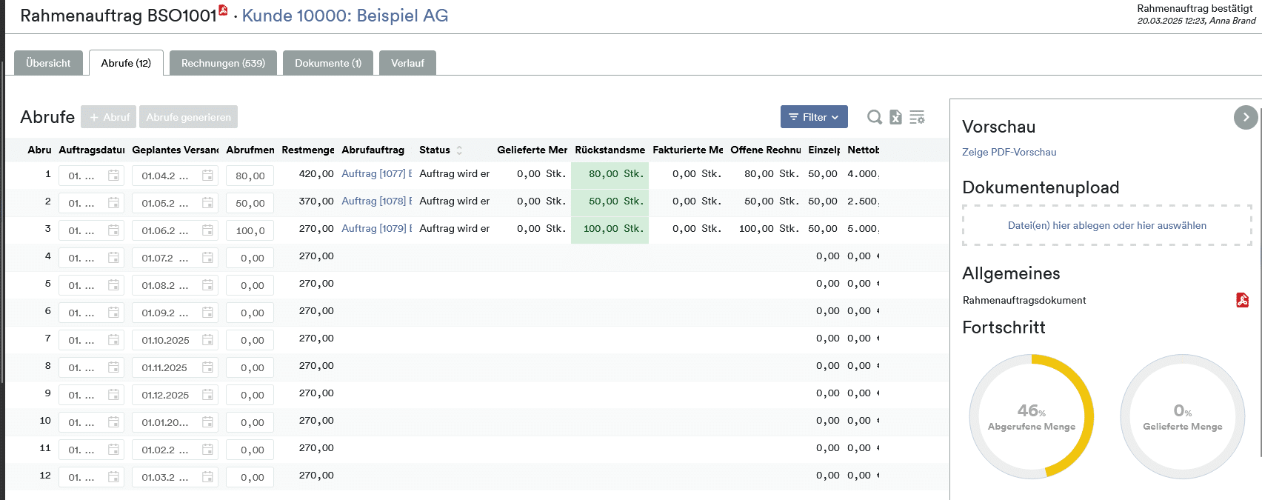1262x500 pixels.
Task: Open the Auftragsdatum calendar icon in row 7
Action: 113,340
